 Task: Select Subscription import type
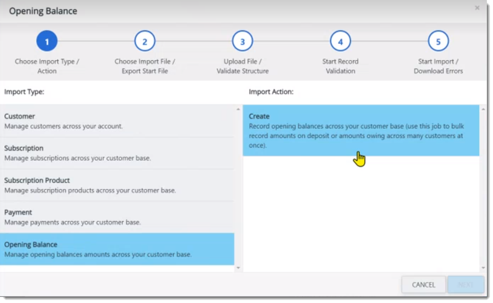[x=117, y=153]
